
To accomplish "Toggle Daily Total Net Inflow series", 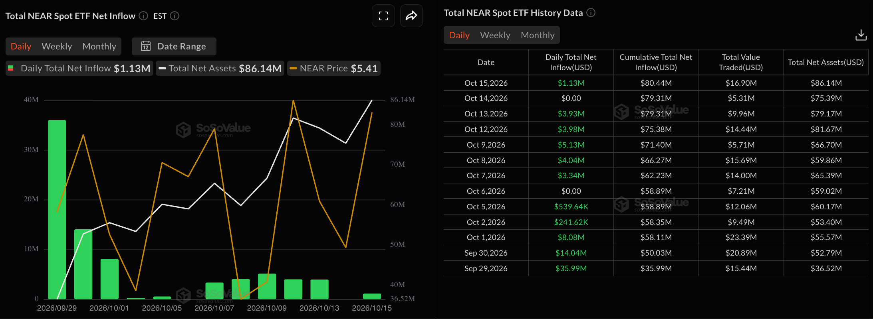I will [x=79, y=68].
